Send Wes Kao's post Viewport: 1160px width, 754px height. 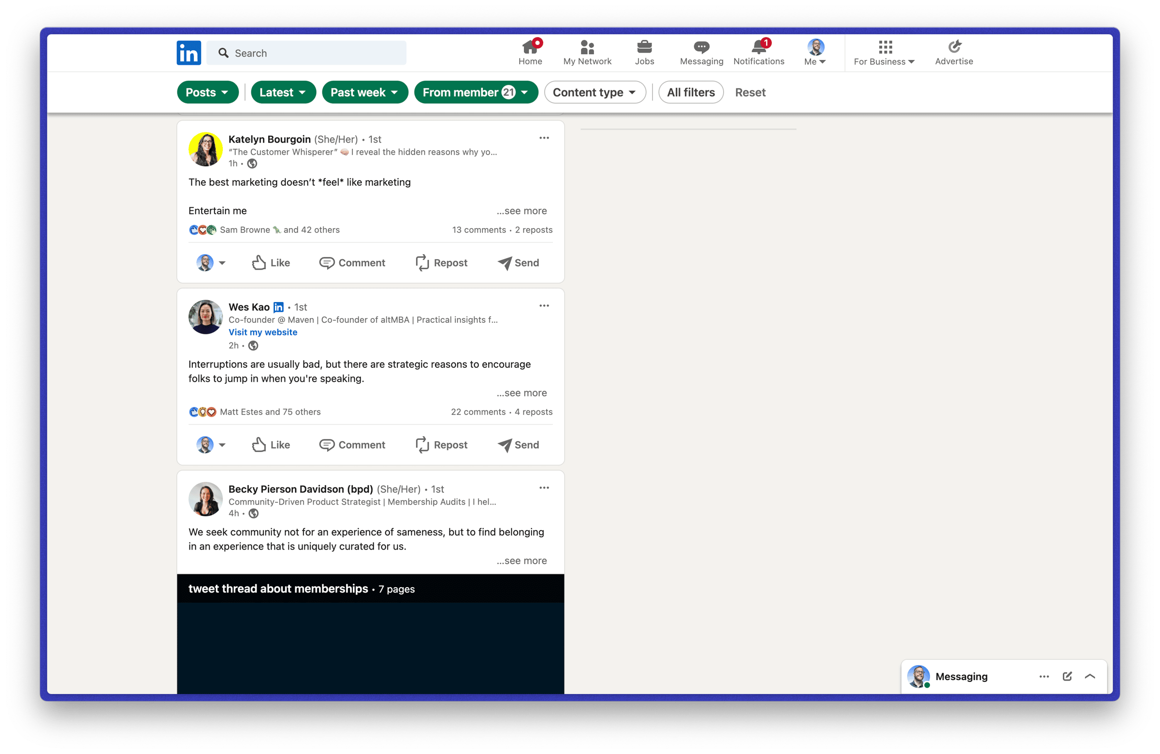[518, 445]
